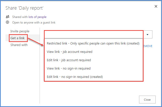Click the Share 'Daily report' dialog title
Image resolution: width=162 pixels, height=107 pixels.
coord(24,8)
